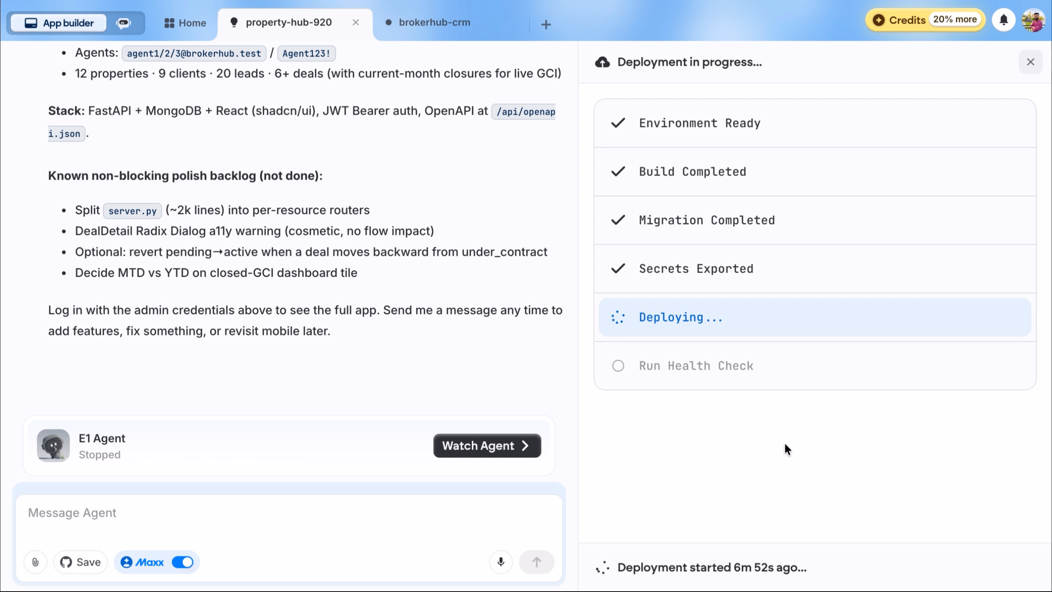Click the Stopped status under E1 Agent

point(100,455)
